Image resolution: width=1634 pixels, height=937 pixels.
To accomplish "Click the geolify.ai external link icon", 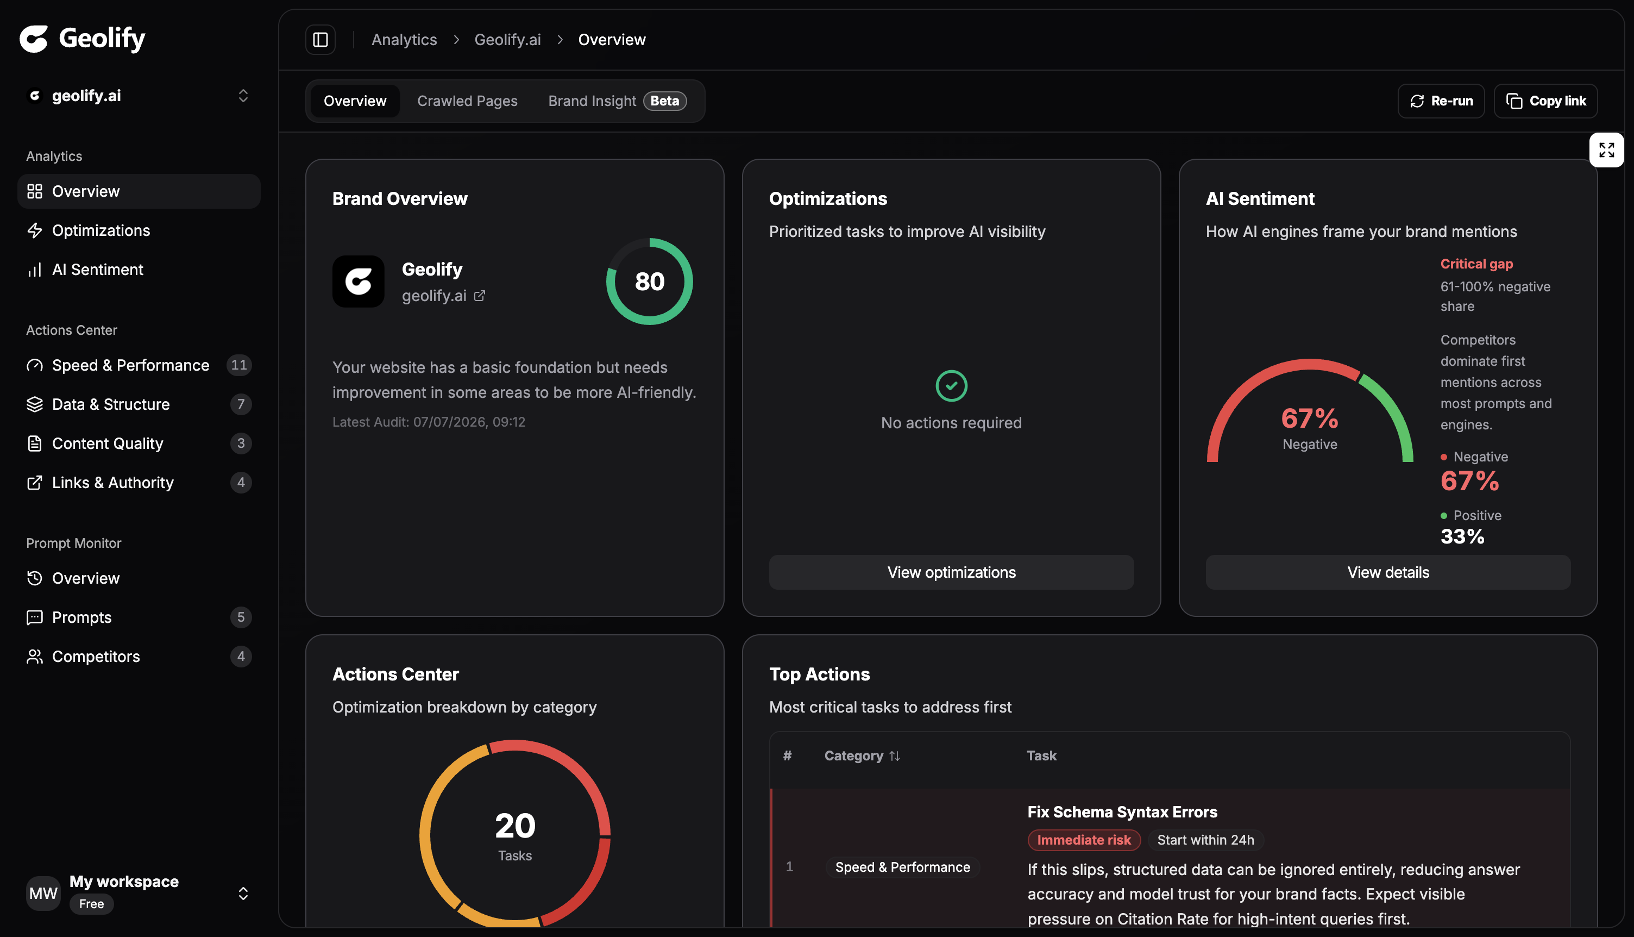I will [480, 296].
